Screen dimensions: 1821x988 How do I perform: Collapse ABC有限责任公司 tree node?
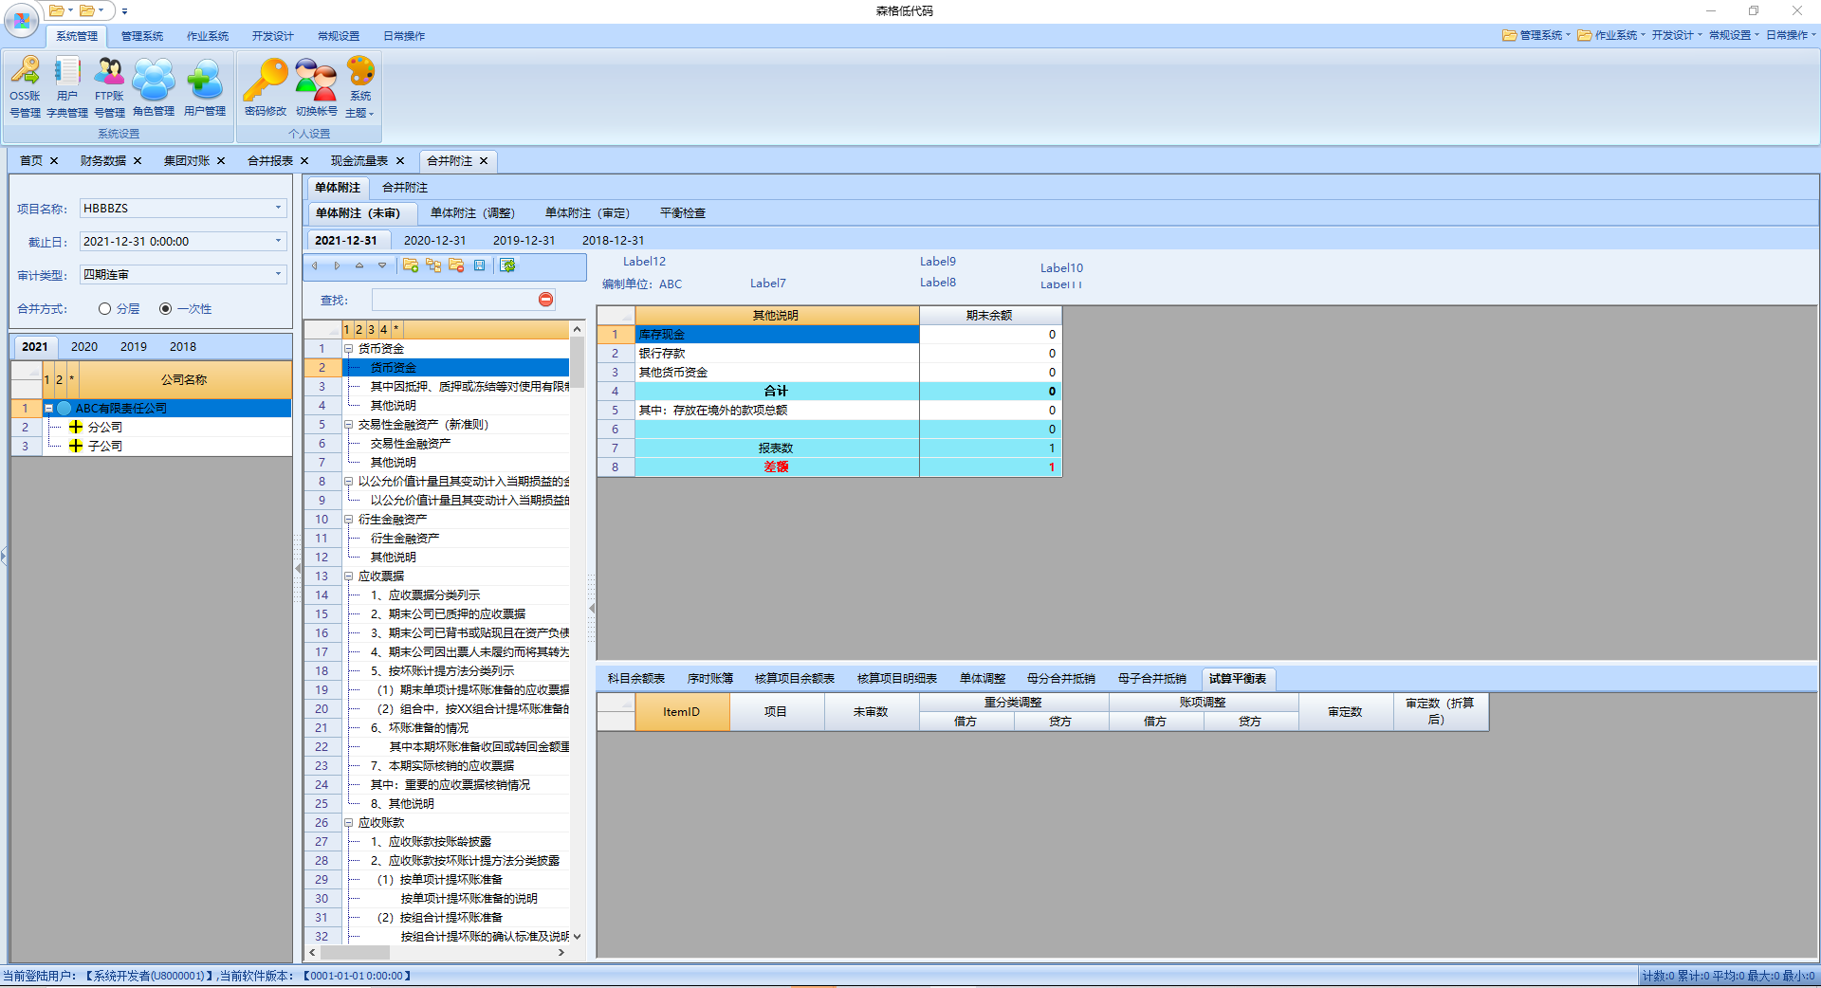[49, 409]
